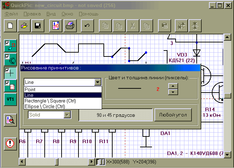Select the arrow selection mode tool
The height and width of the screenshot is (168, 234).
click(x=10, y=46)
